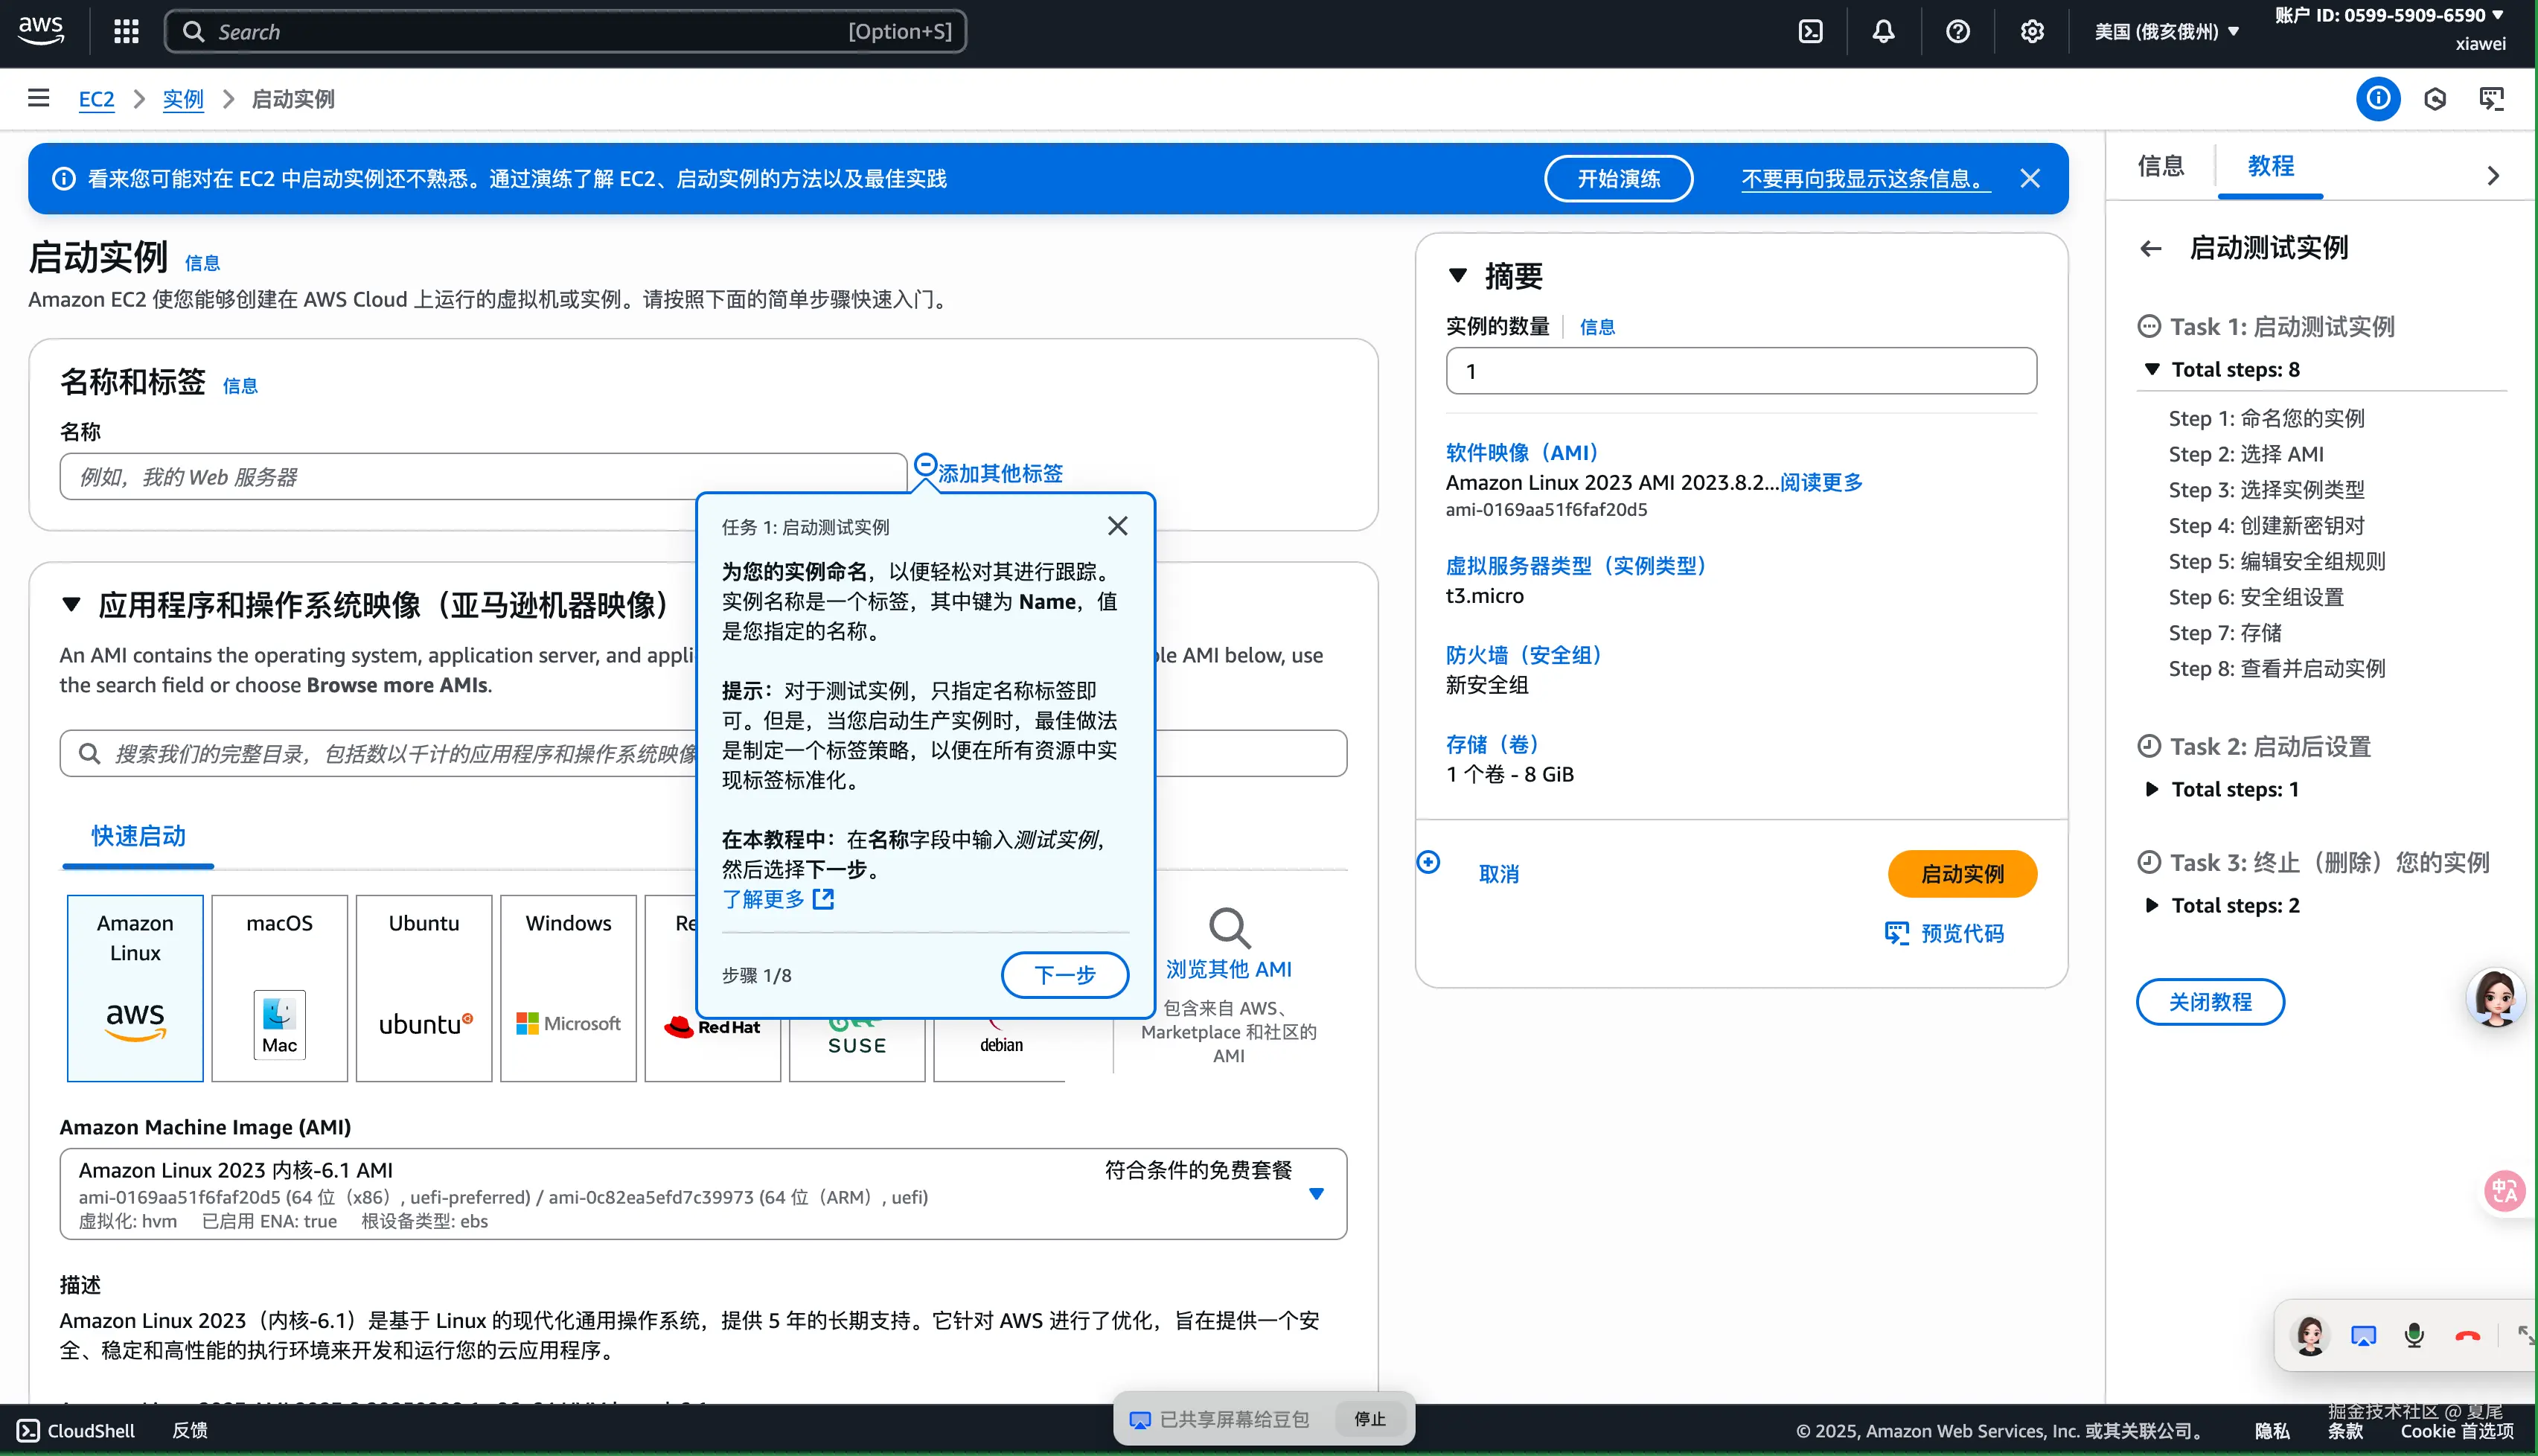Open the notifications bell
Screen dimensions: 2538x1456
[1883, 31]
